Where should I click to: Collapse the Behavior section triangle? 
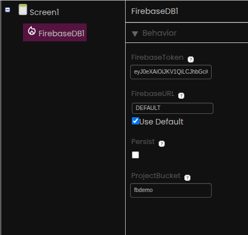[x=135, y=33]
